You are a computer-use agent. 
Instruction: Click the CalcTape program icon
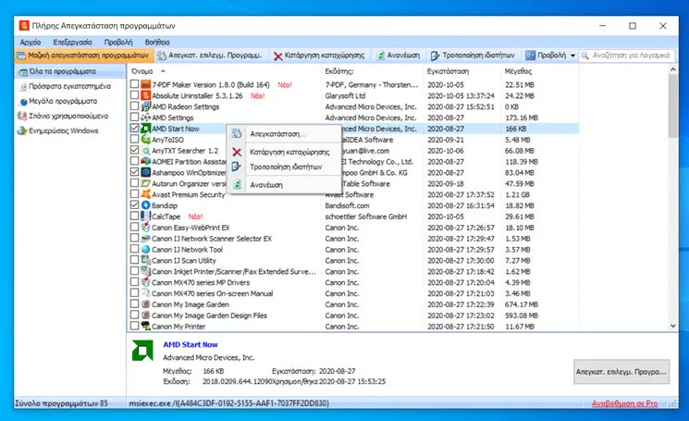[x=146, y=217]
